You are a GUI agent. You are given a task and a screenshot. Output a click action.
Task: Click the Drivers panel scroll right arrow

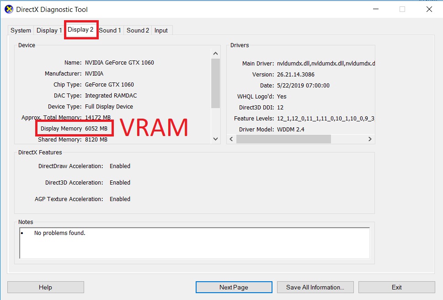pyautogui.click(x=370, y=139)
